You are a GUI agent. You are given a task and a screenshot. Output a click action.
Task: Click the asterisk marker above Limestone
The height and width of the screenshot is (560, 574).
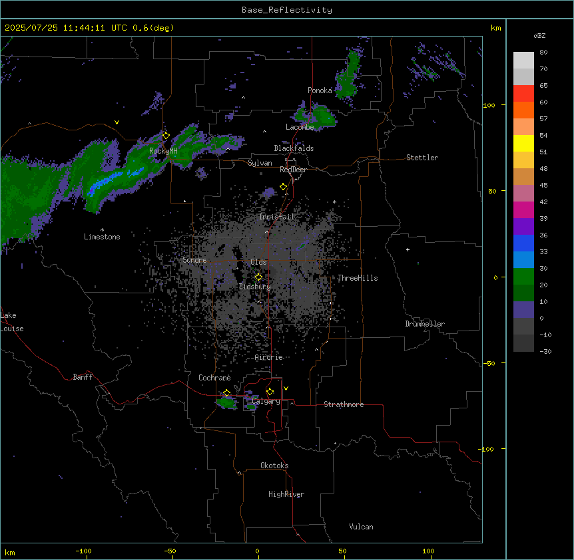pos(102,230)
